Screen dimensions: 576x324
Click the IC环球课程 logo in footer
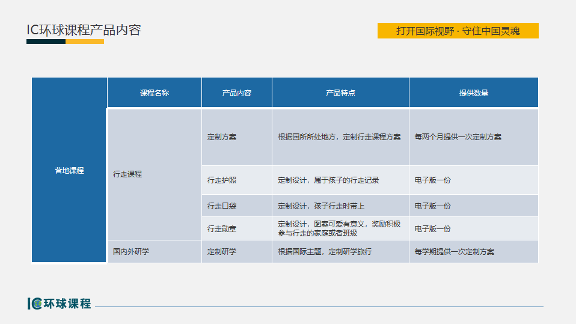pyautogui.click(x=59, y=304)
